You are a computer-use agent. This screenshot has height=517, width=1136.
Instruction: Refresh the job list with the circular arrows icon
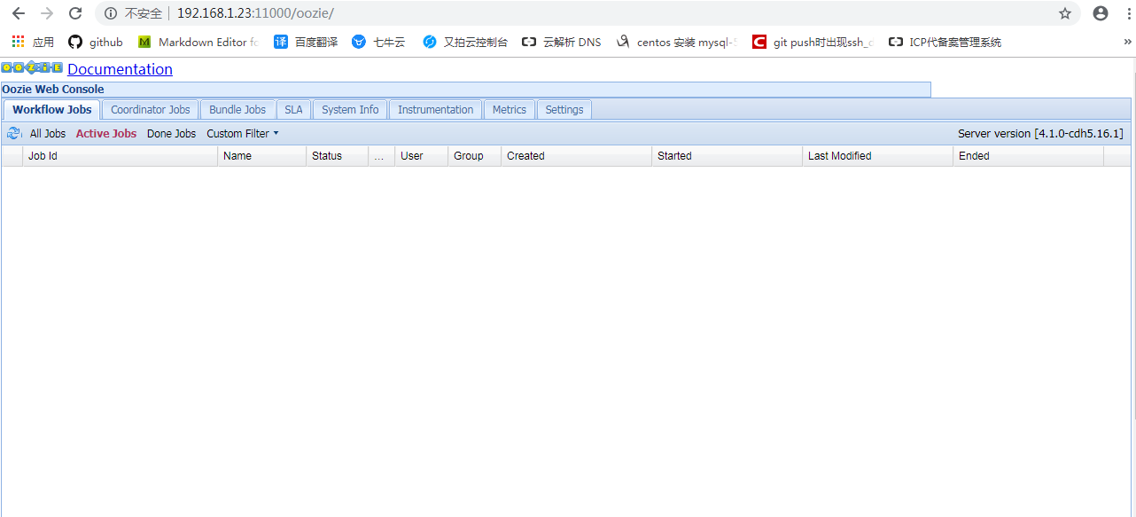pos(13,133)
